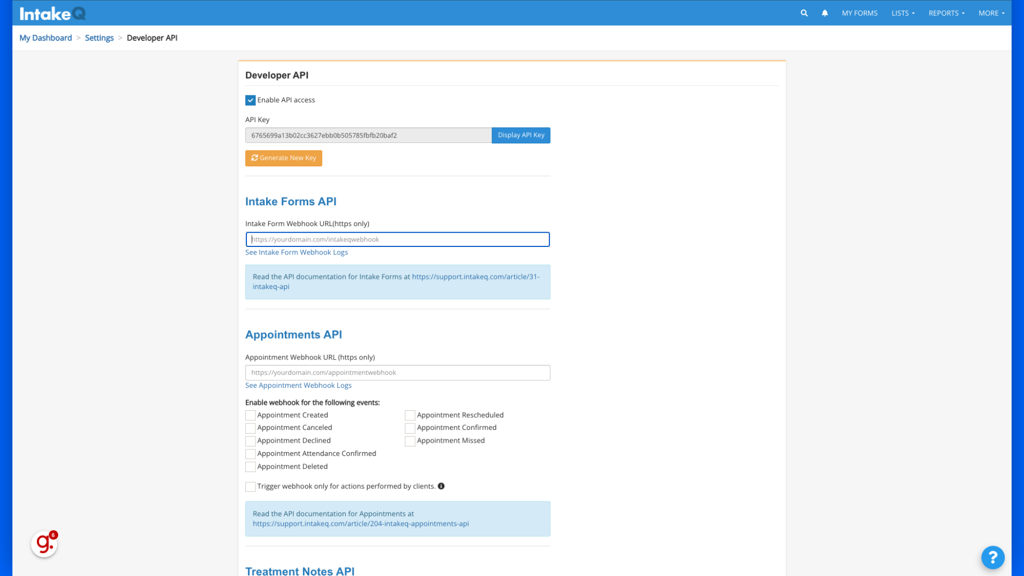
Task: Open See Intake Form Webhook Logs
Action: click(296, 252)
